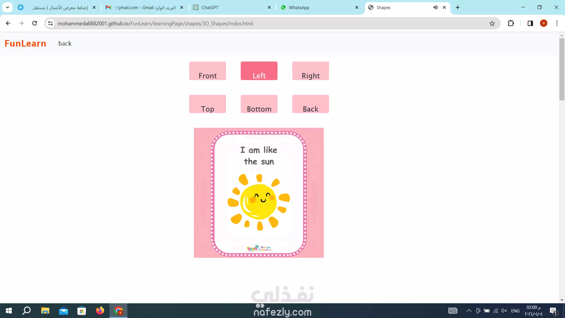
Task: Go back with browser arrow
Action: click(x=8, y=23)
